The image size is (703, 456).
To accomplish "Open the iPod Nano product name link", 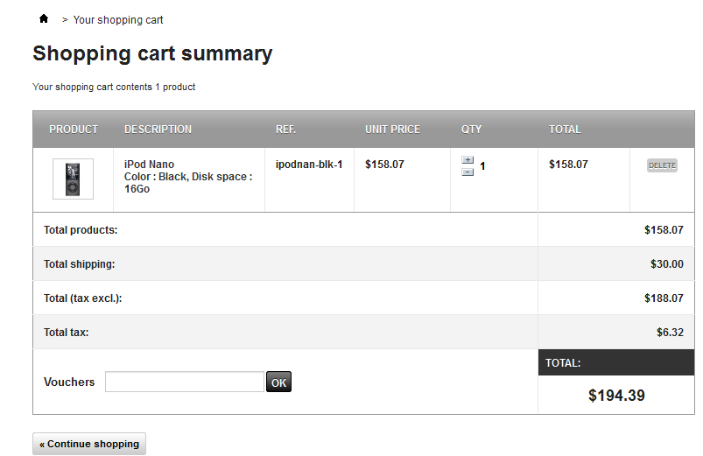I will click(149, 165).
